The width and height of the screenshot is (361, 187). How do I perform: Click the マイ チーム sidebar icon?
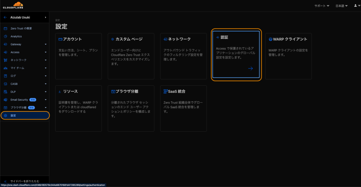6,68
